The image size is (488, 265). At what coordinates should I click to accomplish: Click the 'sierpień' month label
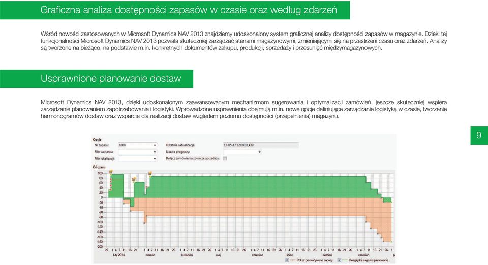(x=327, y=255)
